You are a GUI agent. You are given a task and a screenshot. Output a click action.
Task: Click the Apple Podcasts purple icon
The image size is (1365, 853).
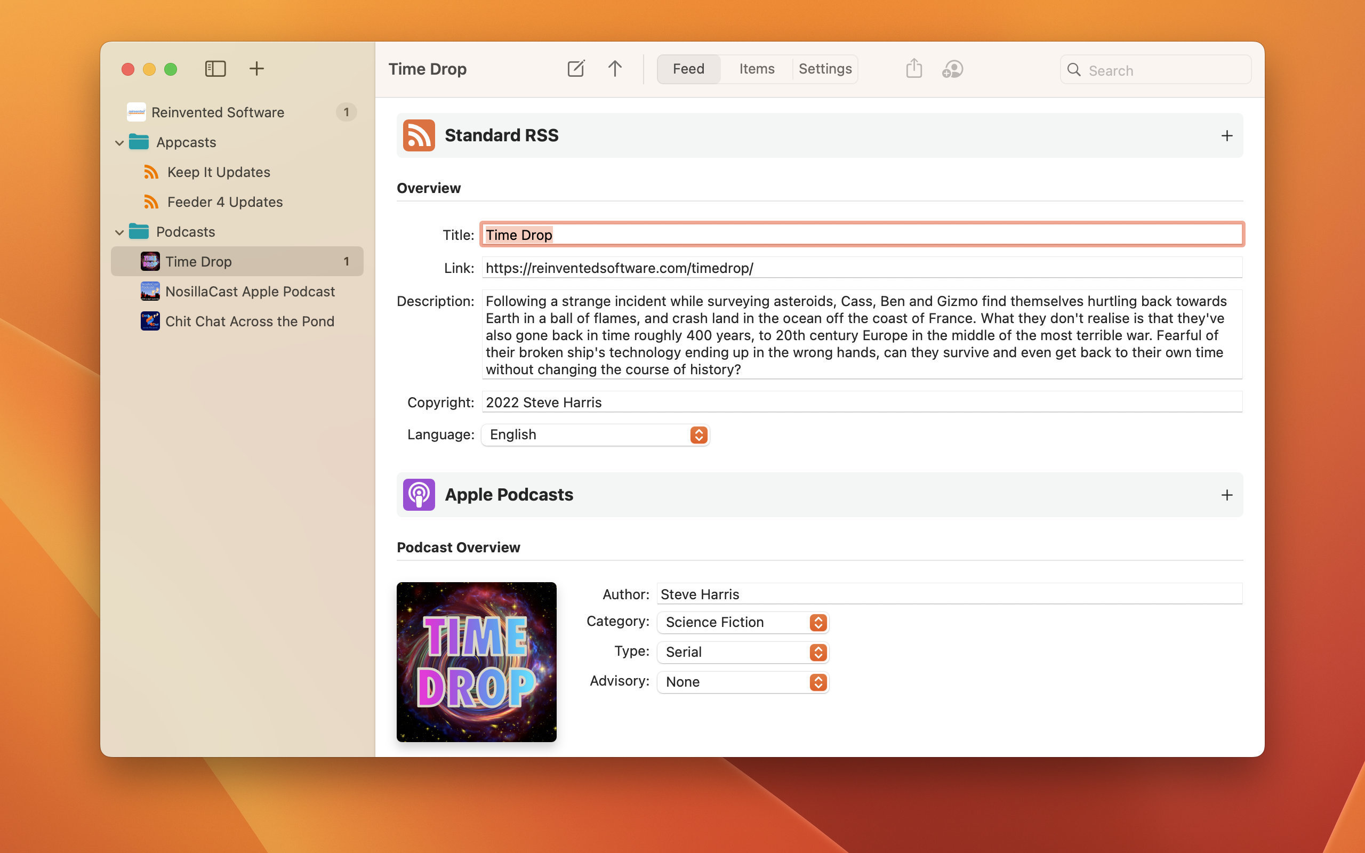click(419, 495)
